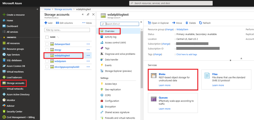Screen dimensions: 254x120
Task: Click the Resource groups cube icon
Action: pyautogui.click(x=4, y=49)
